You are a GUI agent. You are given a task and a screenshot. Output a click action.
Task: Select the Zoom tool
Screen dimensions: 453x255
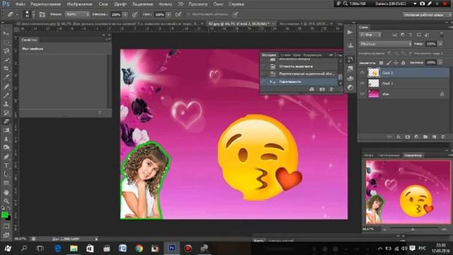[6, 201]
